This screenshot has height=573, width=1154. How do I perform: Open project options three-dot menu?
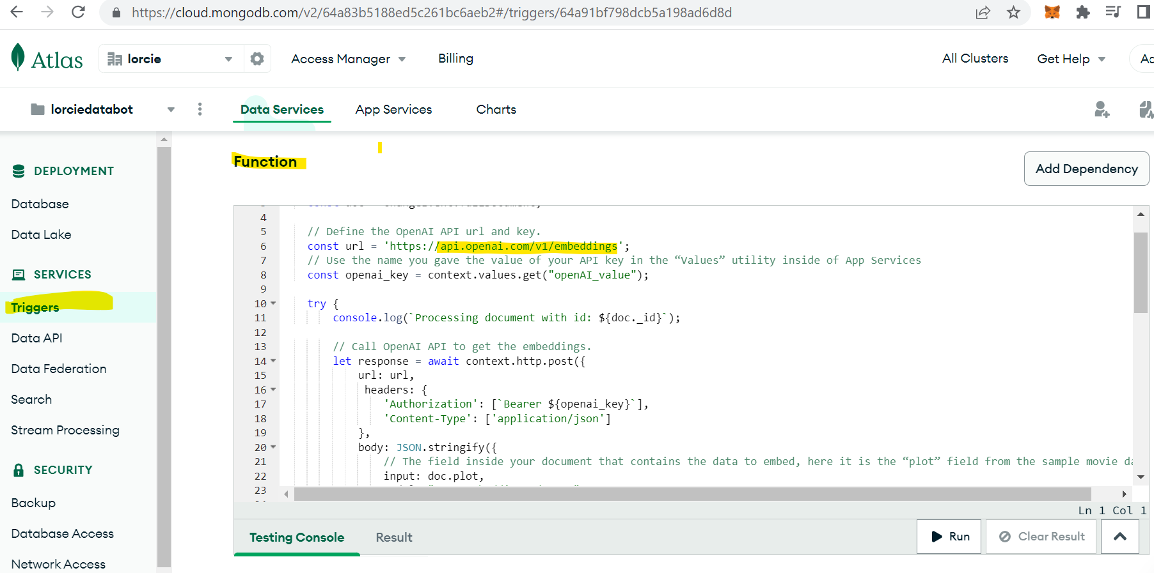(x=200, y=109)
